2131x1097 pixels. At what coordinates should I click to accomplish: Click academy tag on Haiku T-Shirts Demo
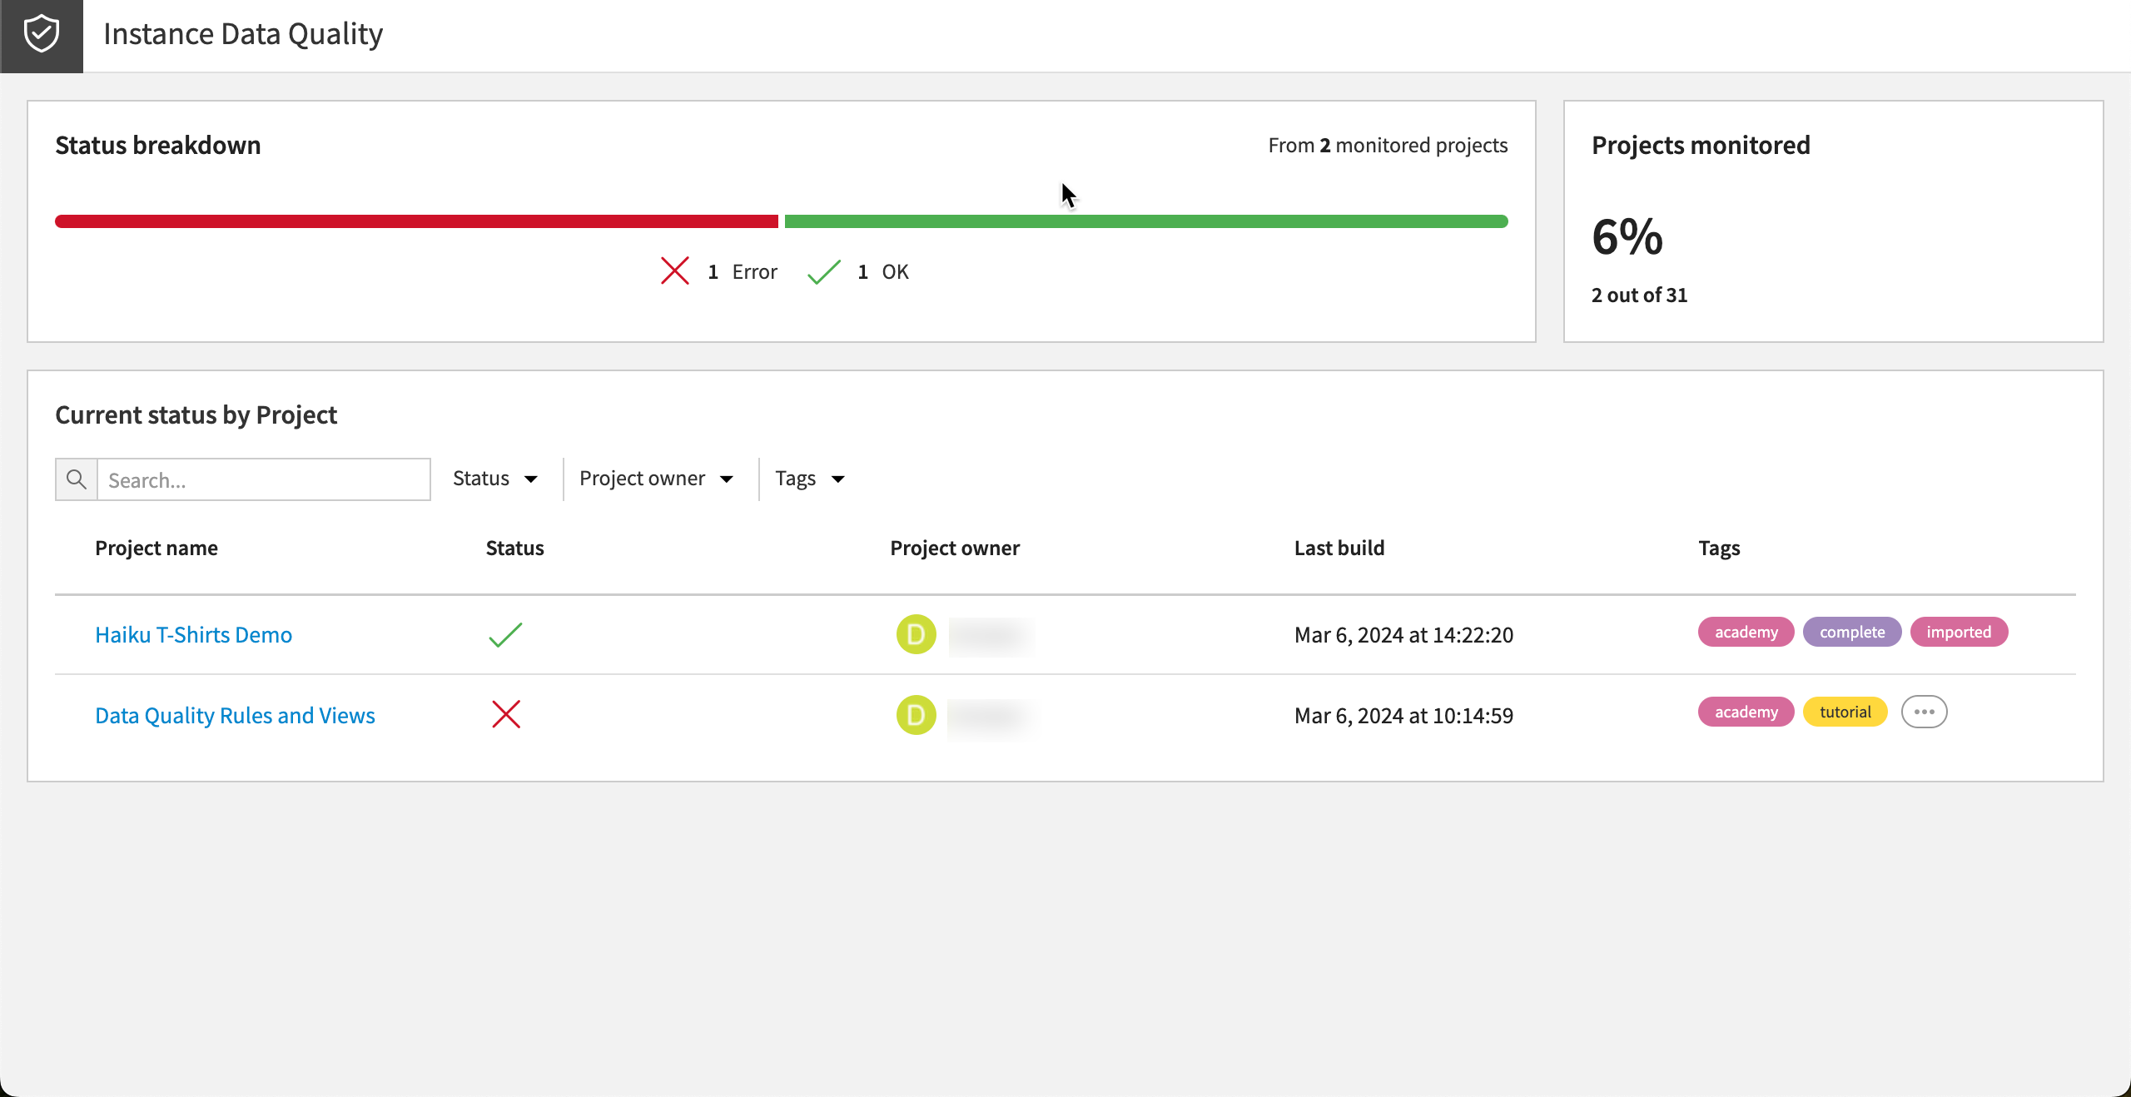tap(1746, 632)
